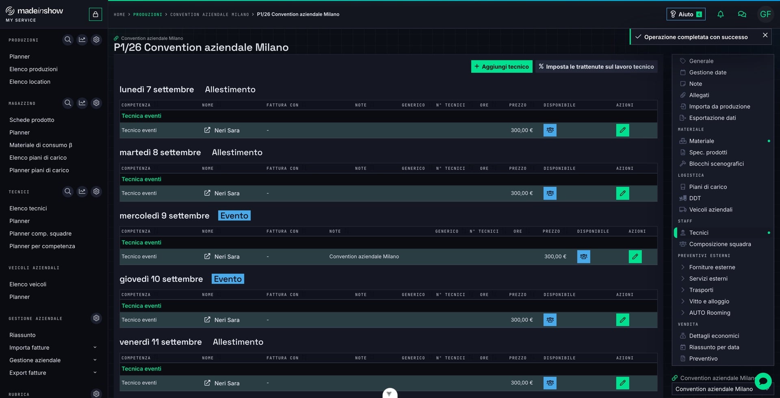Open settings gear for Rubrica
Image resolution: width=780 pixels, height=398 pixels.
[x=96, y=394]
